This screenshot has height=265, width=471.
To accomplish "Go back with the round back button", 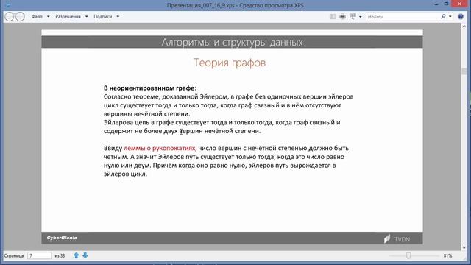I will tap(10, 16).
